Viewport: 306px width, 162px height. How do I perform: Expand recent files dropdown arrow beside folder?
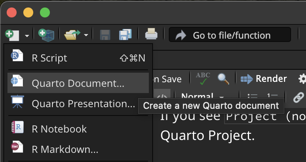(x=86, y=35)
